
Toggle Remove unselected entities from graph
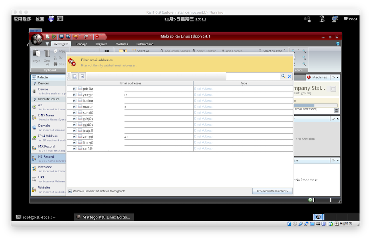point(70,191)
